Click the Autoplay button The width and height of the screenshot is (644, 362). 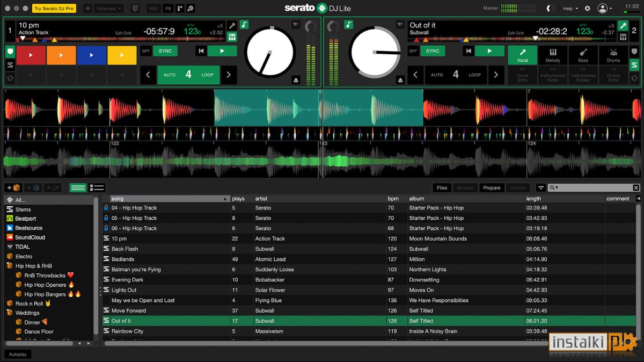click(18, 354)
